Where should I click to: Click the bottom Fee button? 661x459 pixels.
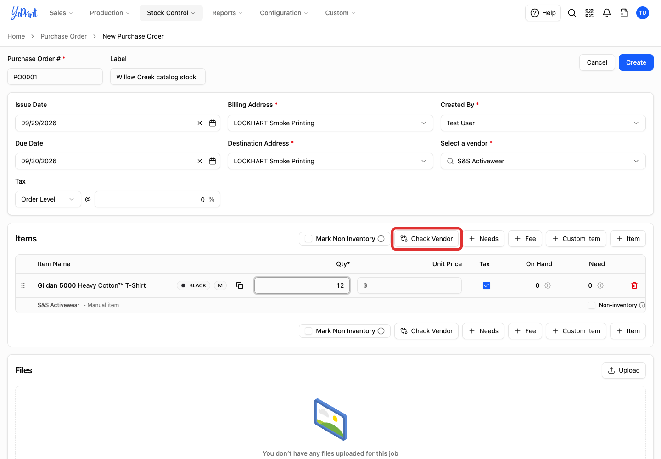pos(525,331)
